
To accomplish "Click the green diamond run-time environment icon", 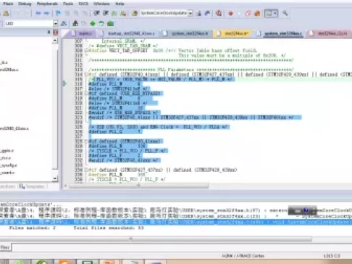I will click(93, 23).
